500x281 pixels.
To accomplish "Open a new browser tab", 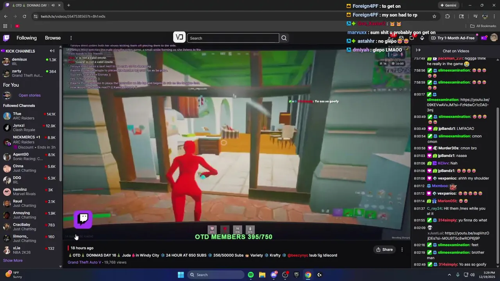I will pos(68,5).
